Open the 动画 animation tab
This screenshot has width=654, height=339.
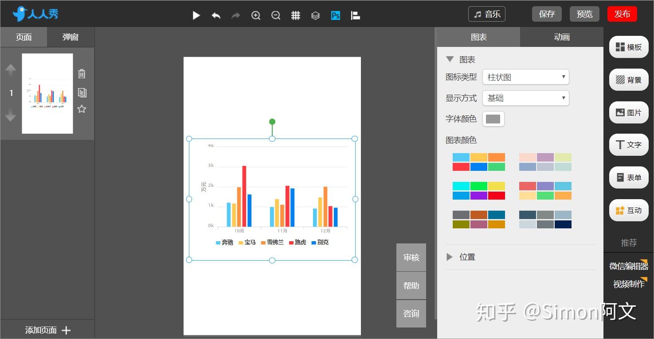(x=562, y=37)
